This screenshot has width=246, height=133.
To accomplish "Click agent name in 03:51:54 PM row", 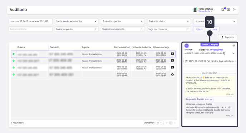I will (92, 68).
